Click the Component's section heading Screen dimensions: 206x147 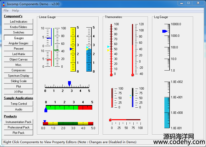click(13, 16)
